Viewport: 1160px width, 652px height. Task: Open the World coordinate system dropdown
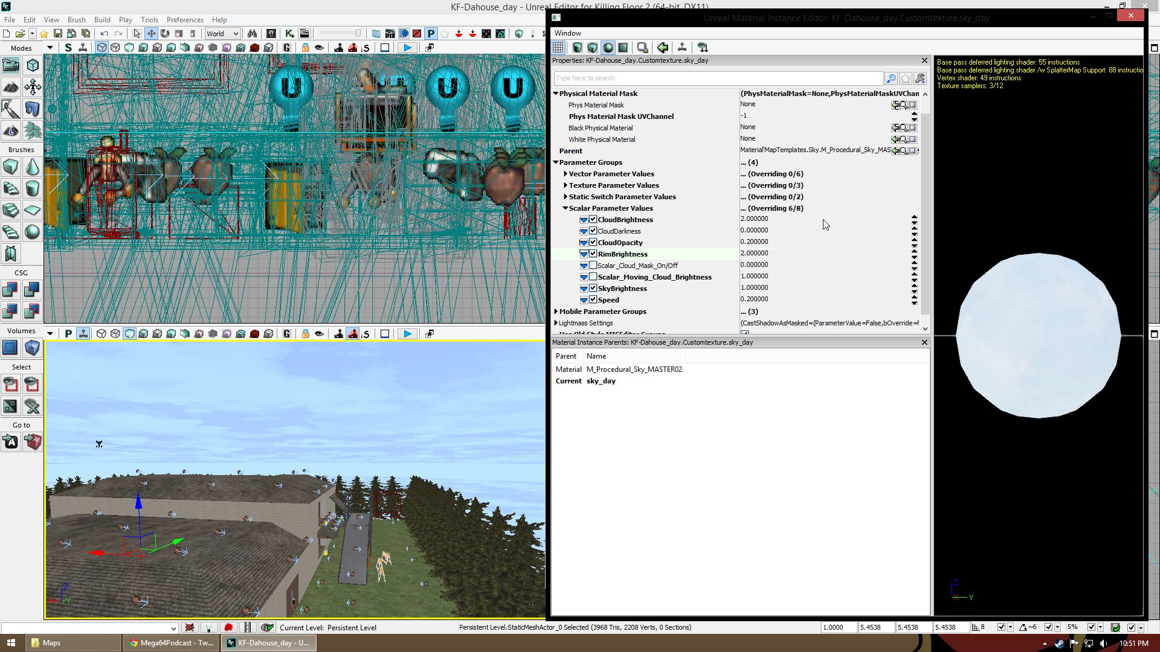(x=222, y=34)
